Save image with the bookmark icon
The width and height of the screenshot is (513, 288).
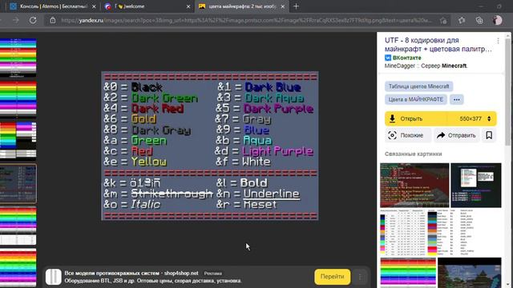pos(489,135)
